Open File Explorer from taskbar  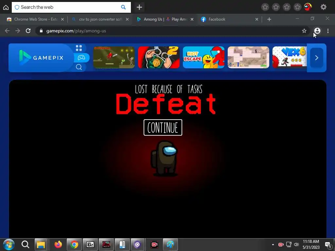[x=41, y=244]
